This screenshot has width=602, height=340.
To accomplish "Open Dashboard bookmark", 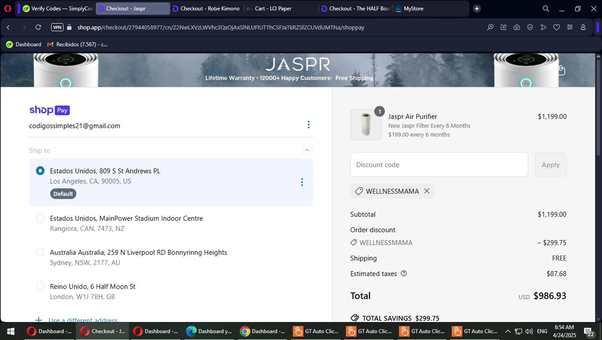I will tap(24, 44).
